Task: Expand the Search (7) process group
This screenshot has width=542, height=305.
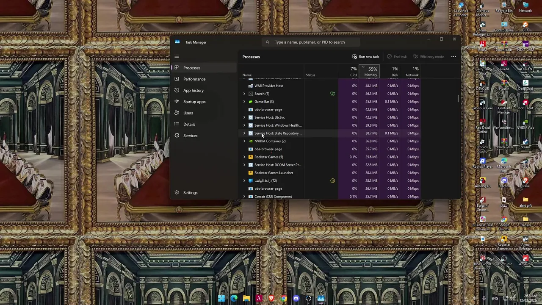Action: (x=244, y=94)
